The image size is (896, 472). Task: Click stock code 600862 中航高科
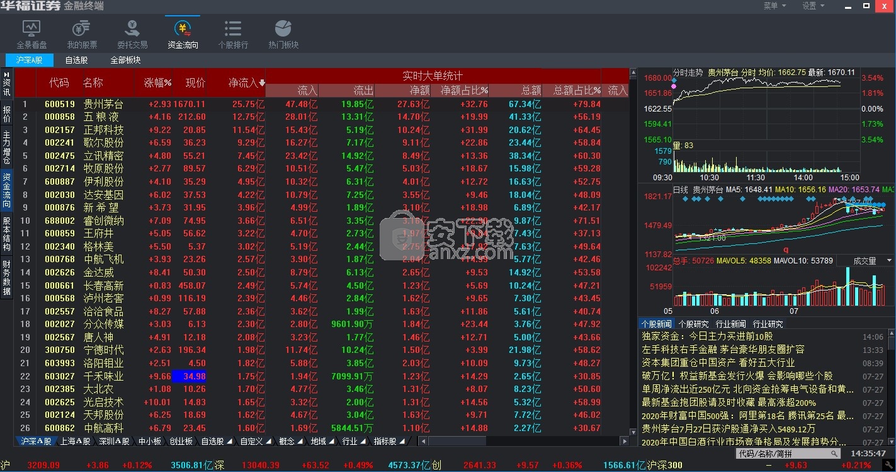60,428
